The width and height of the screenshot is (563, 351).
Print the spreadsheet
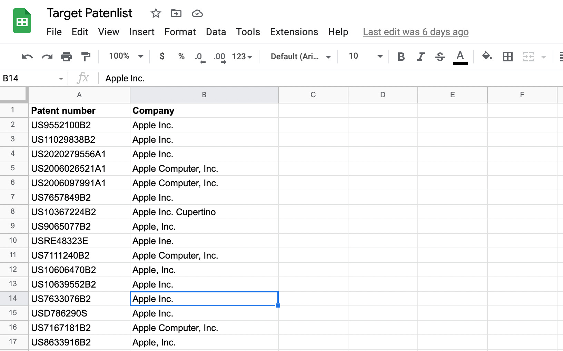(66, 56)
